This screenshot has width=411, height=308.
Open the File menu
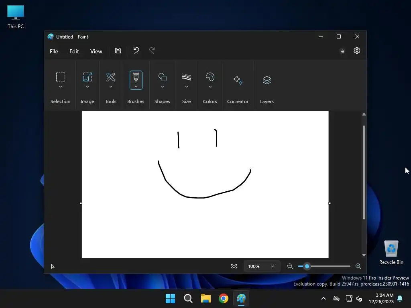coord(54,51)
